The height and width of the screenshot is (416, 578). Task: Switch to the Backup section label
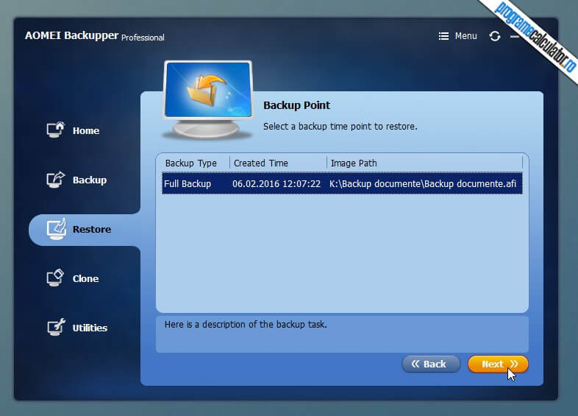[90, 180]
